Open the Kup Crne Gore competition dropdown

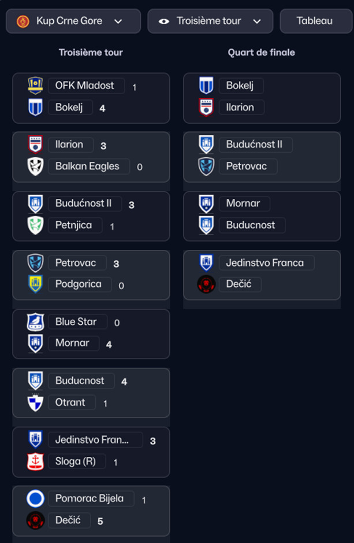[73, 21]
